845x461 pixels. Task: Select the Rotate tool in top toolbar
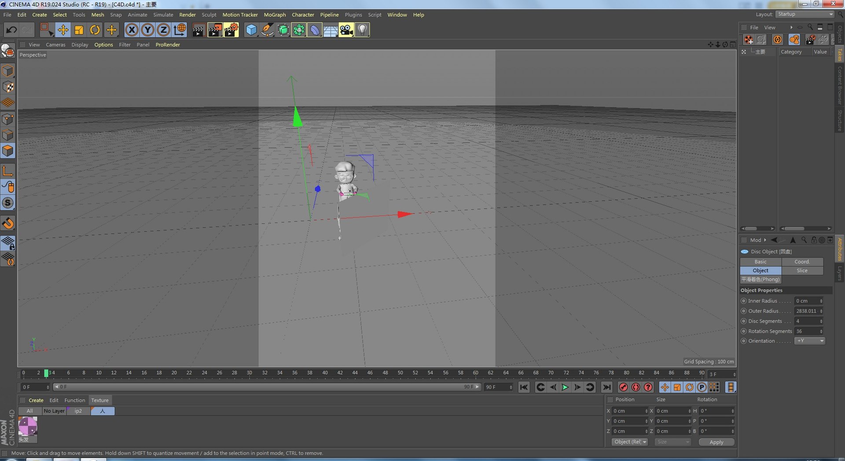tap(95, 30)
